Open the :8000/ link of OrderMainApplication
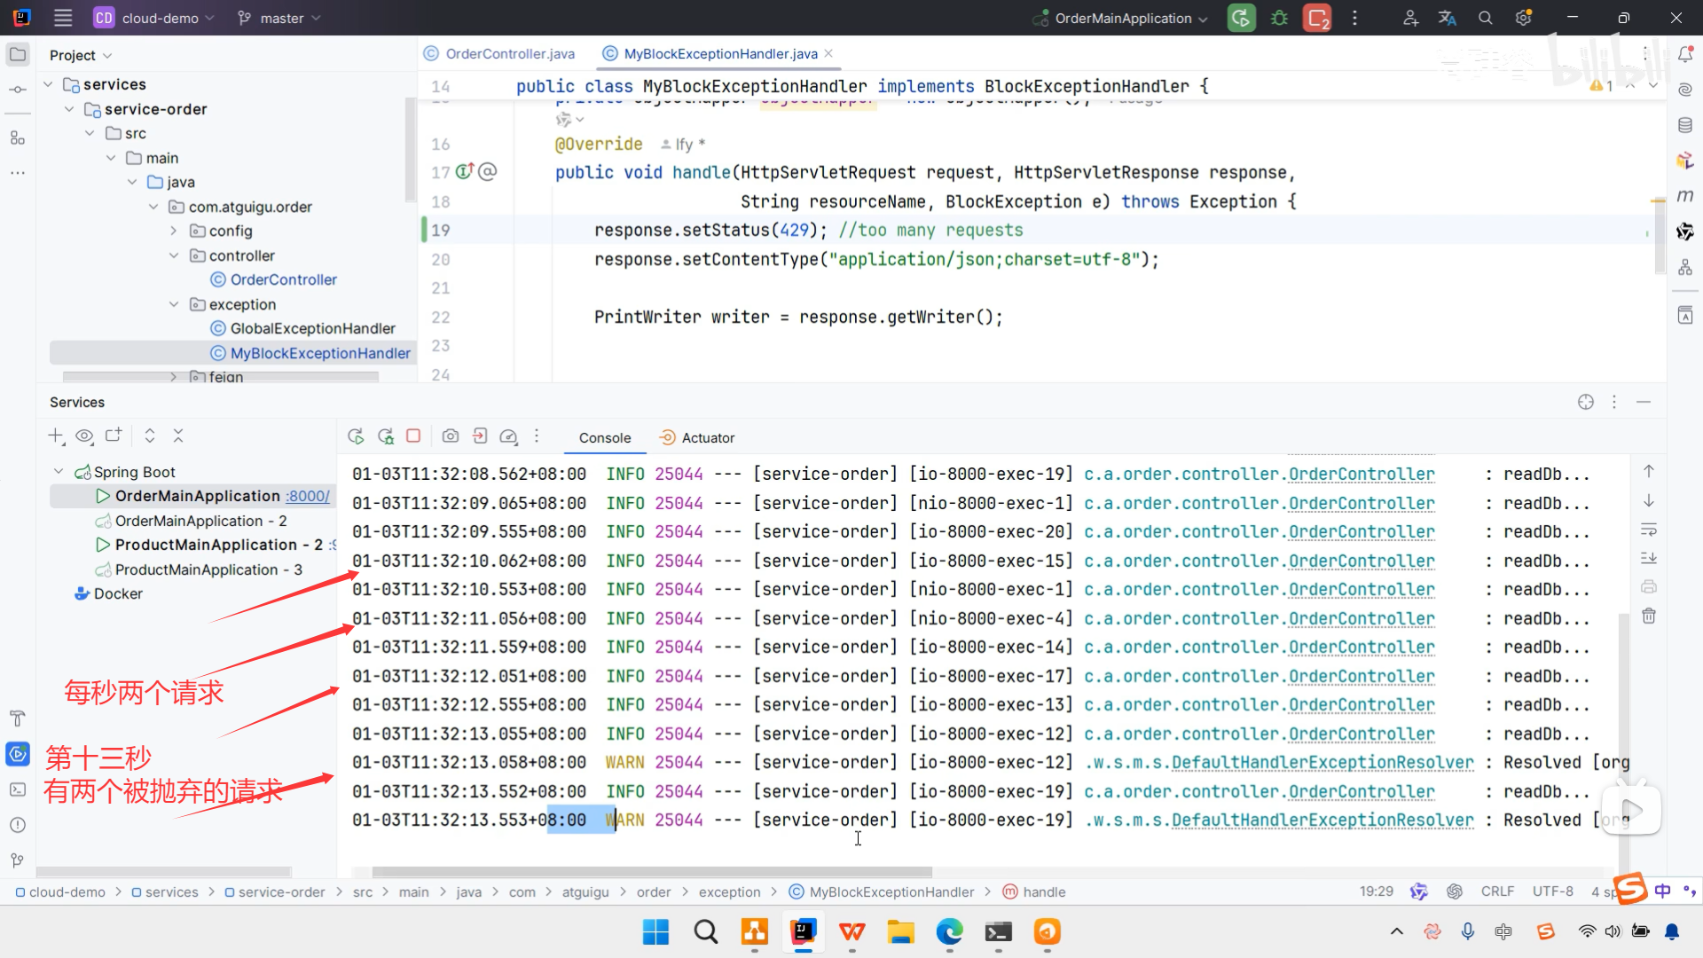 308,496
